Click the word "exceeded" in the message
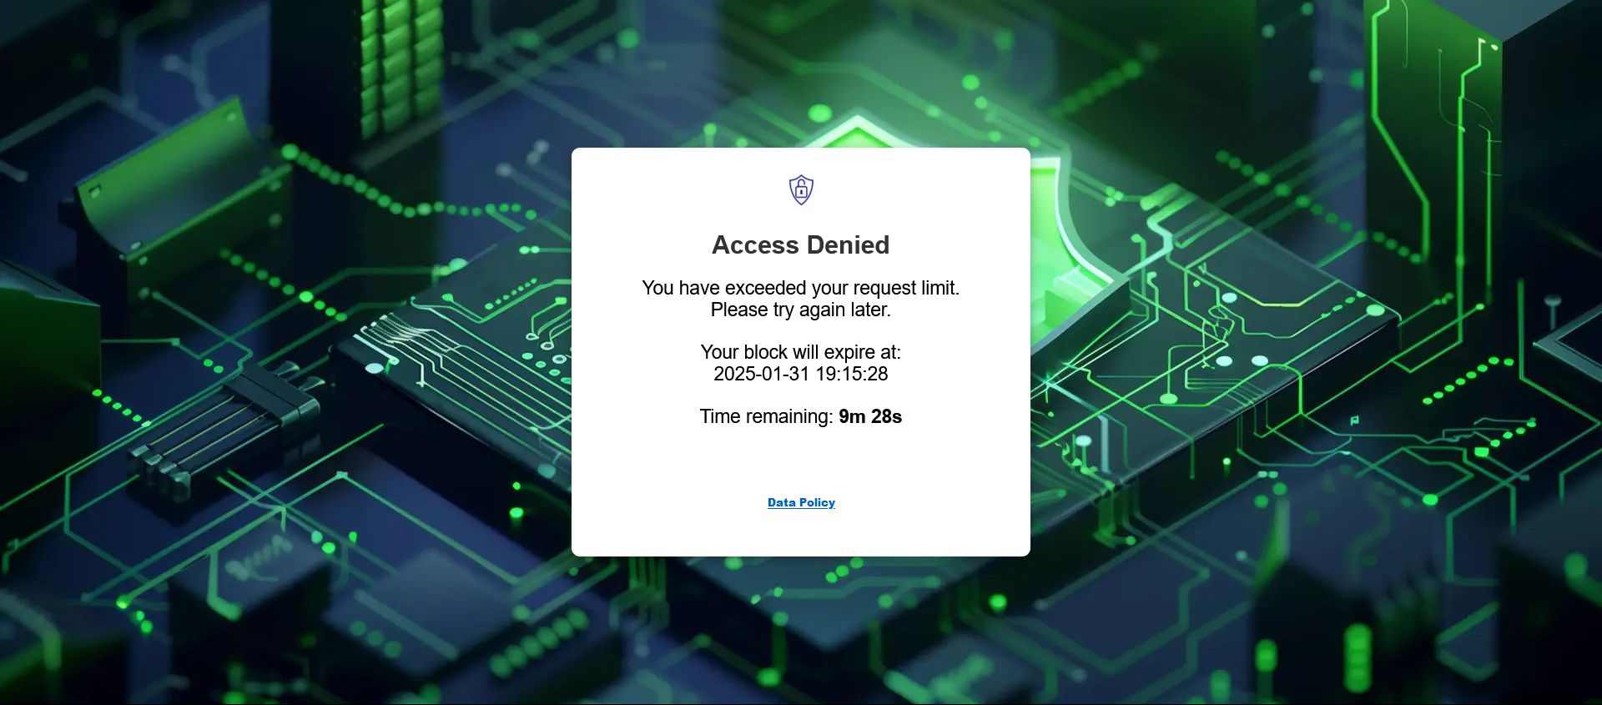The image size is (1602, 705). [764, 288]
